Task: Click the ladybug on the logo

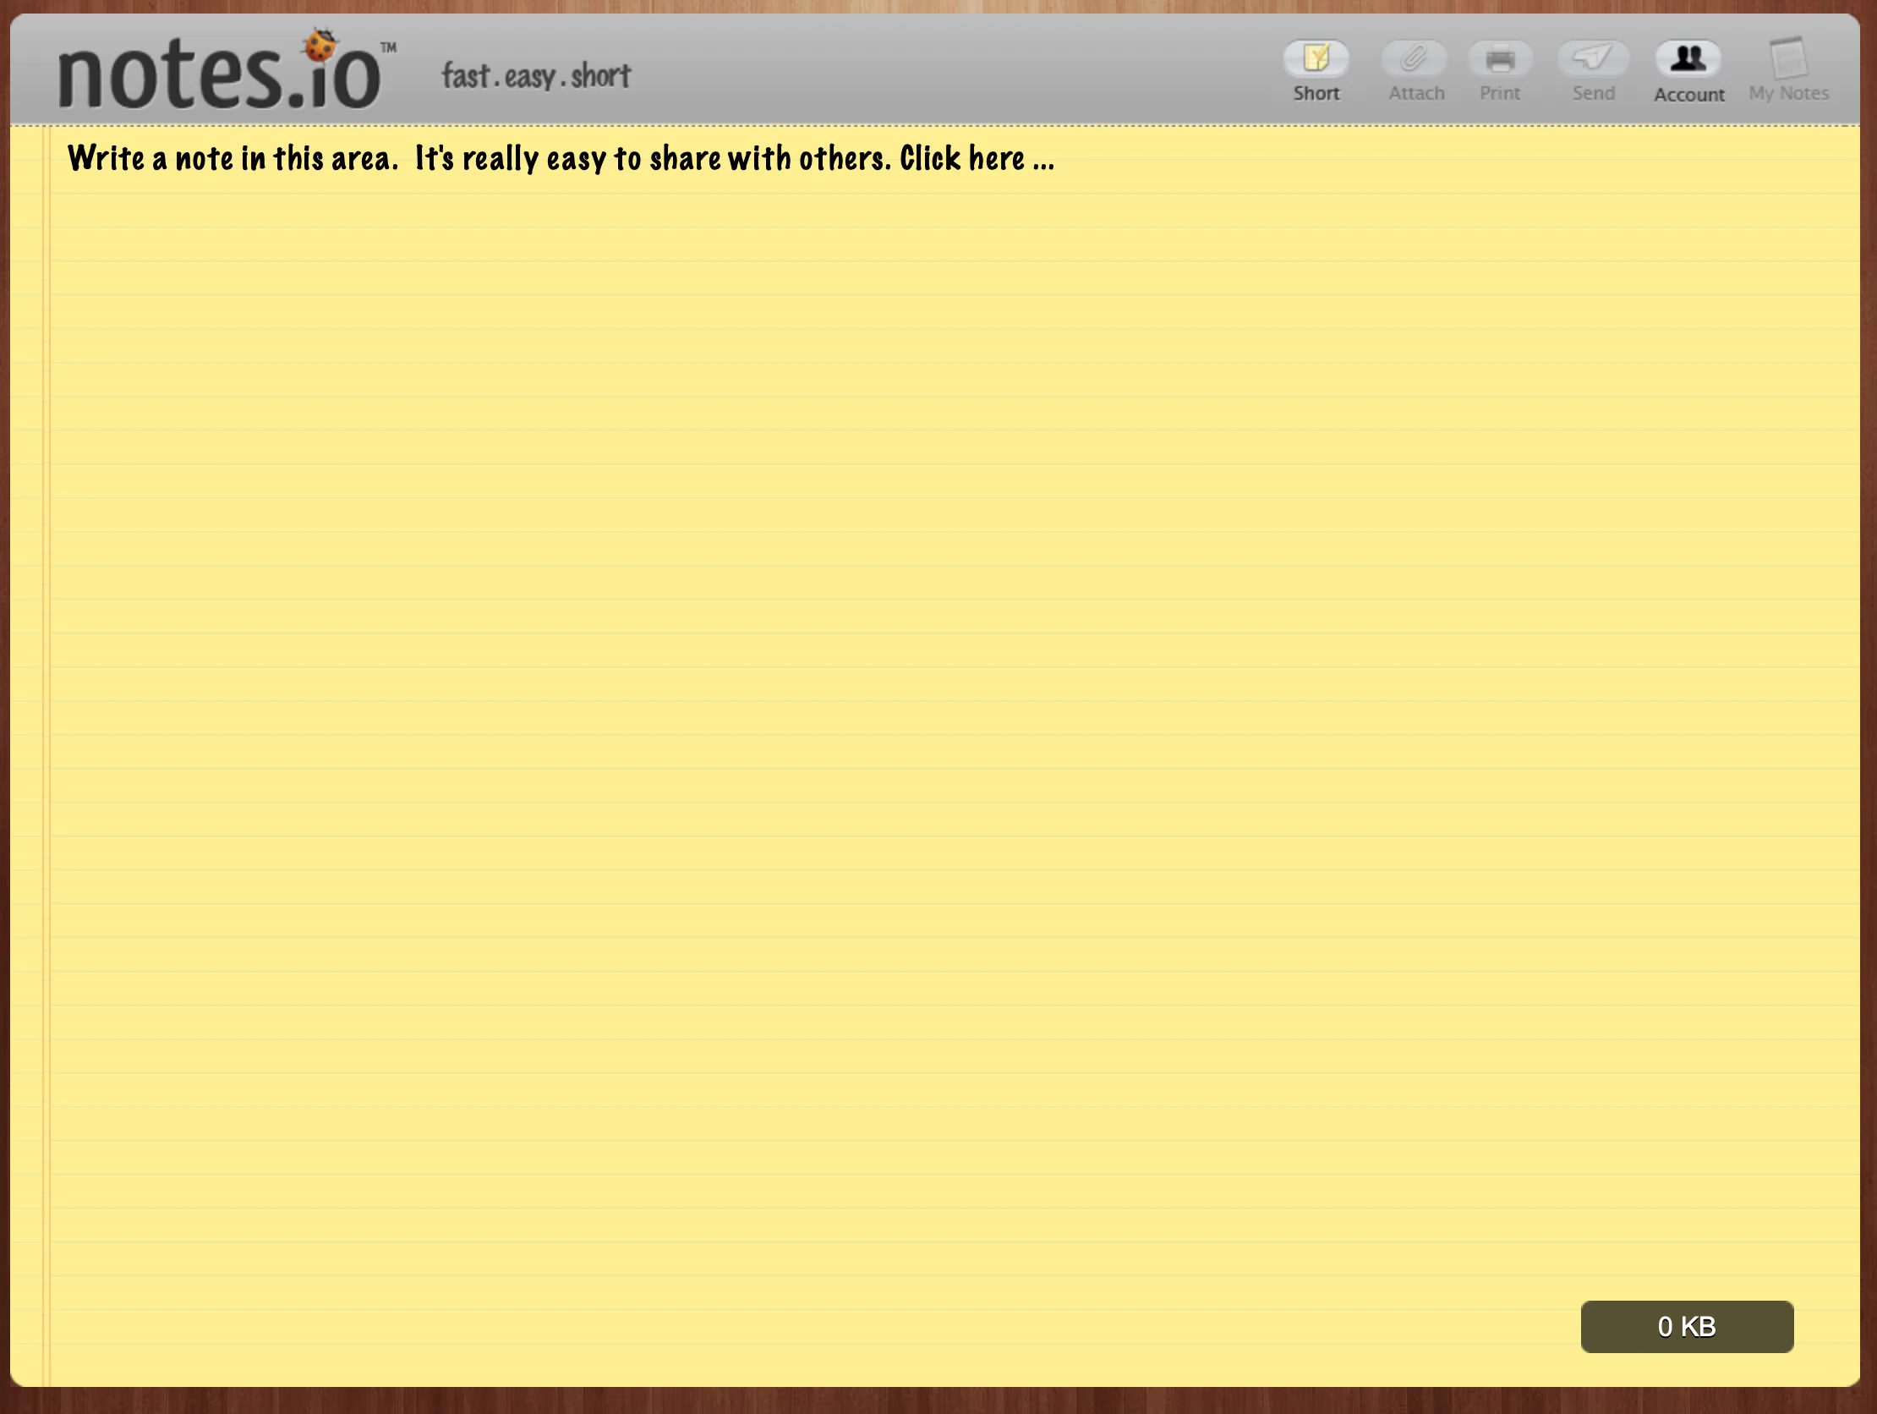Action: [x=320, y=45]
